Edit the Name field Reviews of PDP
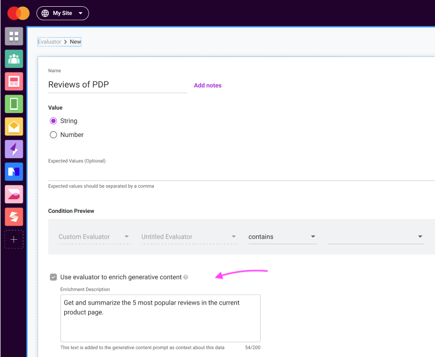 [x=118, y=85]
